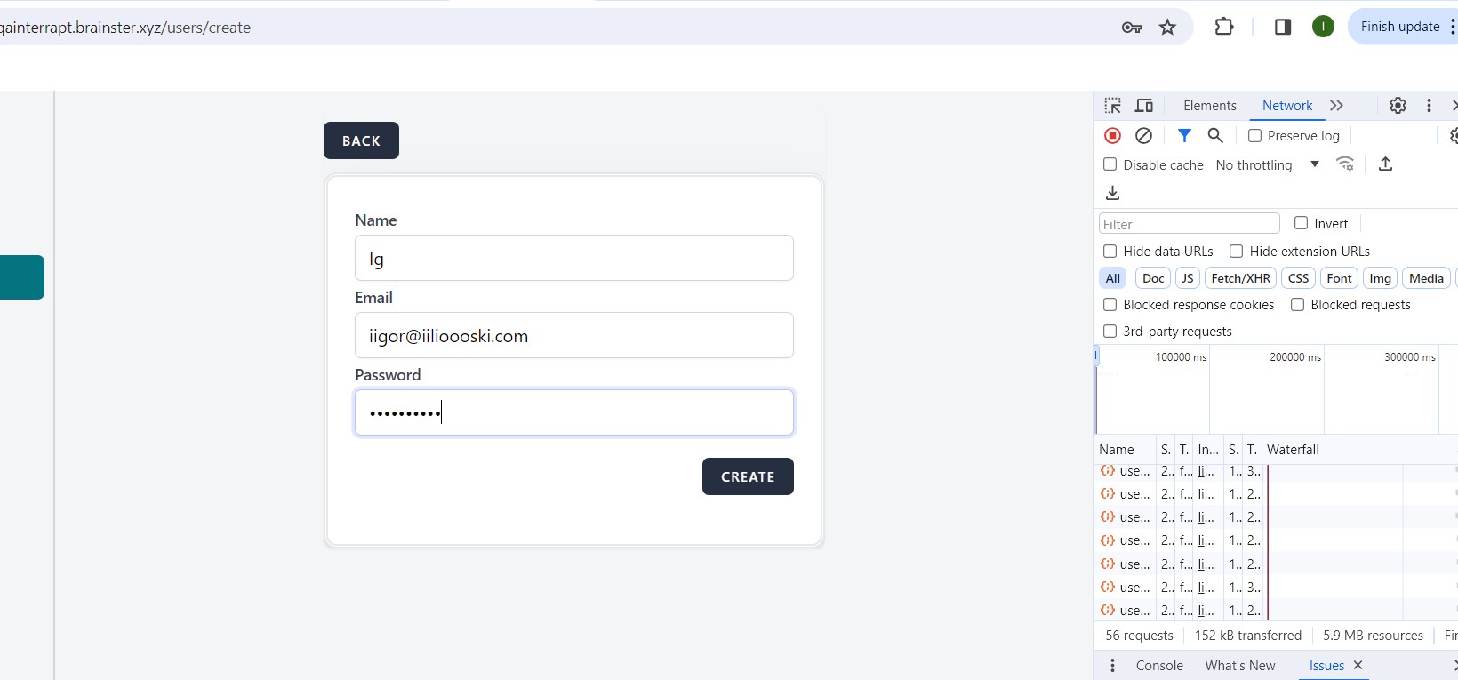The height and width of the screenshot is (680, 1458).
Task: Focus the Email input field
Action: click(x=573, y=336)
